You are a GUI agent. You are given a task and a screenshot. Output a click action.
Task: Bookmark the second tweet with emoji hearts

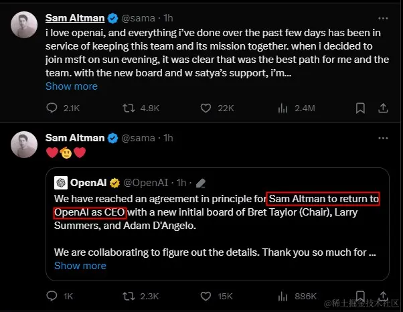pyautogui.click(x=360, y=295)
